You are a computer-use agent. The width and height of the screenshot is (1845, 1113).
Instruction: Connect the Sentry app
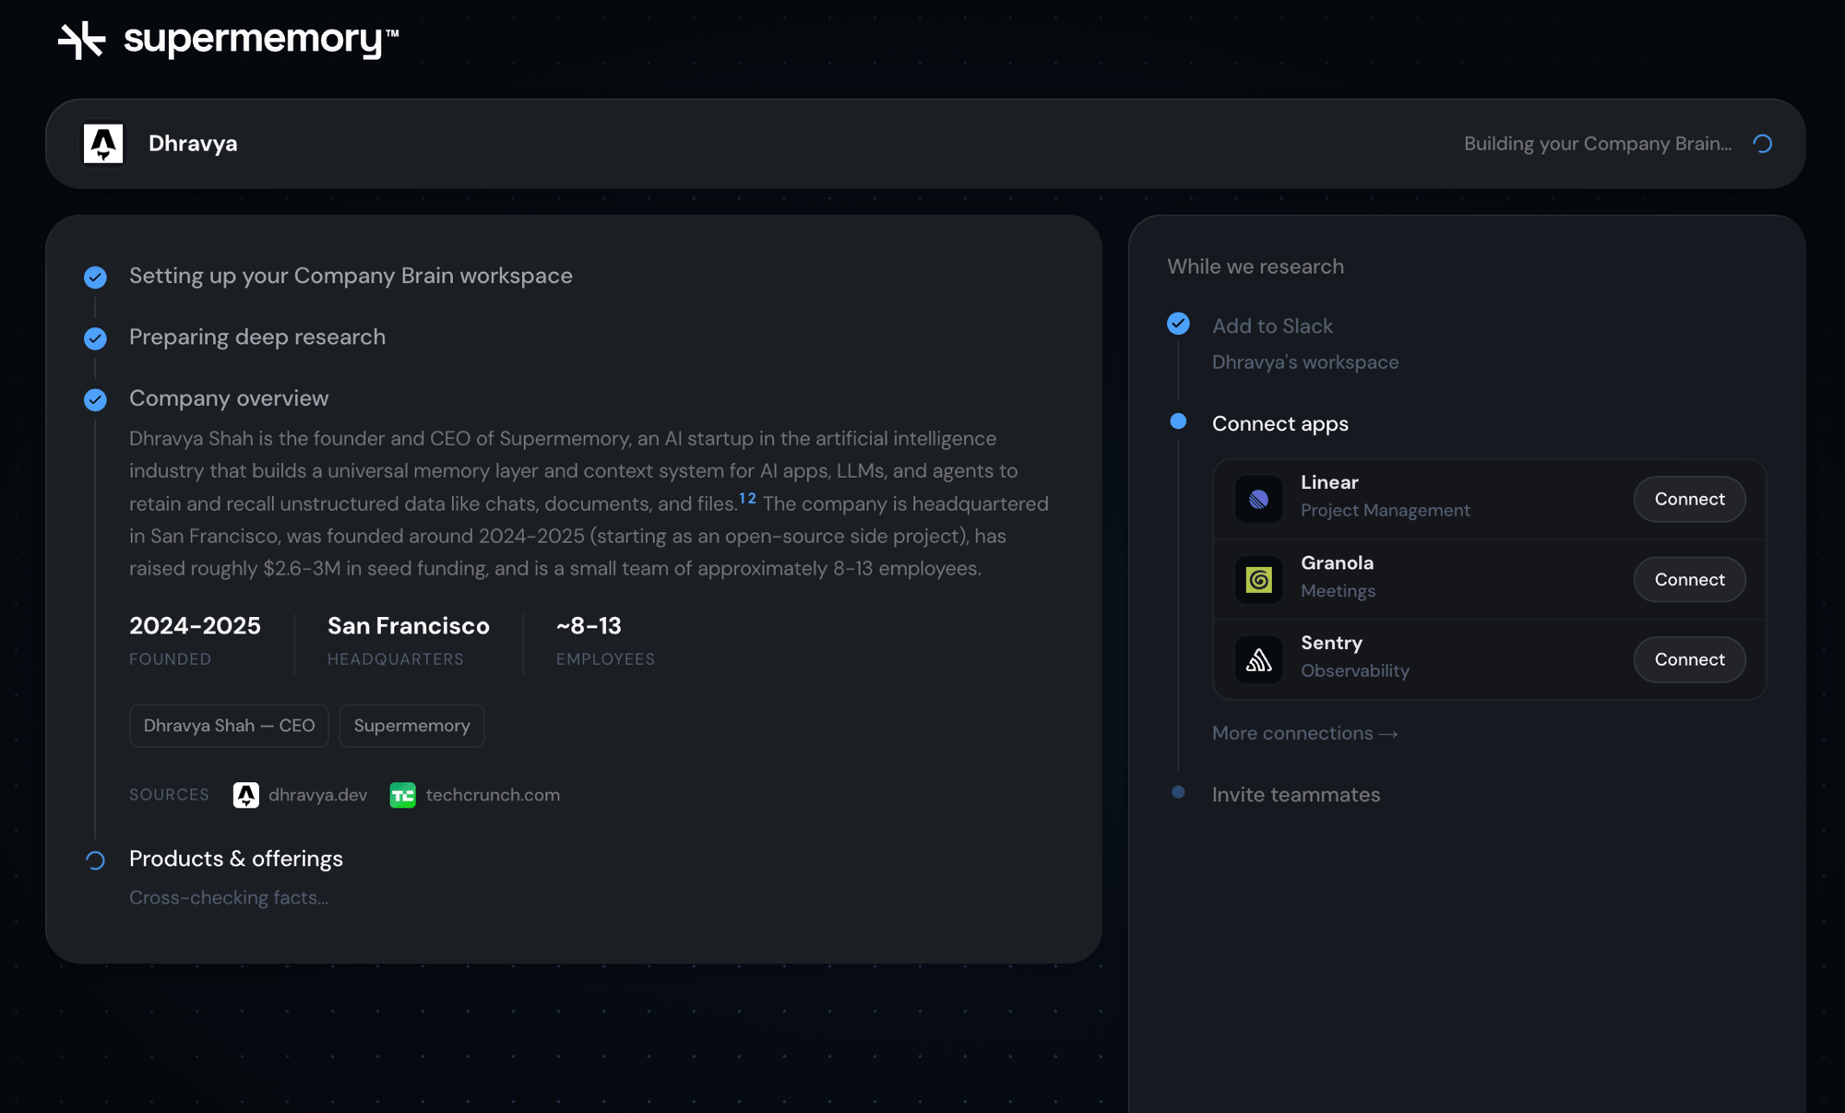tap(1689, 659)
